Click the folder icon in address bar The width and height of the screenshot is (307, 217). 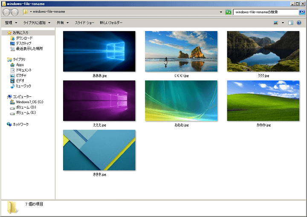pos(26,12)
